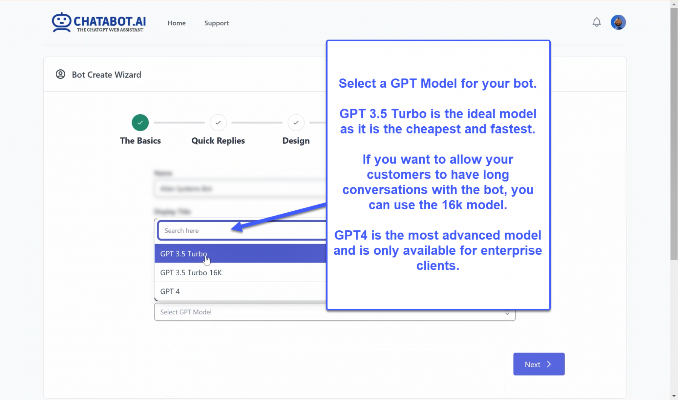Screen dimensions: 678x400
Task: Click The Basics step checkmark circle
Action: [x=140, y=123]
